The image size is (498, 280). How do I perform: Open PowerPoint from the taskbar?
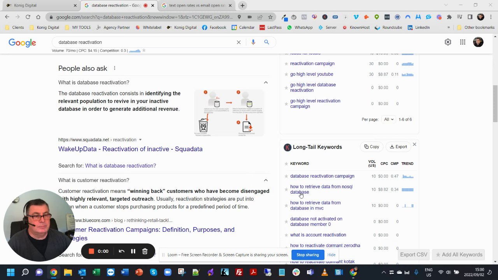click(139, 272)
